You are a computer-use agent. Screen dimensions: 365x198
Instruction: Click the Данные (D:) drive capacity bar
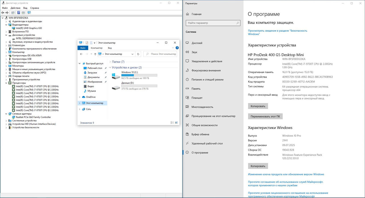pos(139,86)
